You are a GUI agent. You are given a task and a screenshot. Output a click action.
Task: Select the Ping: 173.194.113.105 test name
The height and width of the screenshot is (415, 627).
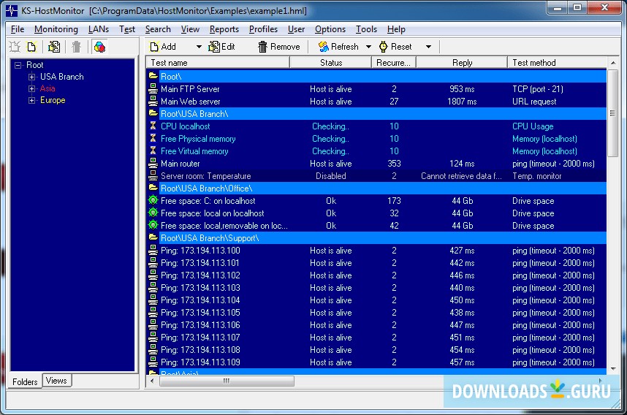(200, 313)
